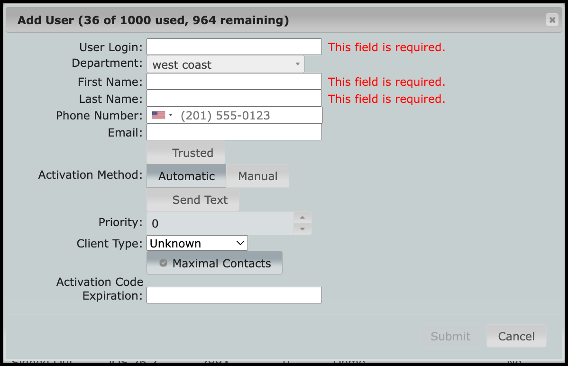The width and height of the screenshot is (568, 366).
Task: Open the Department dropdown
Action: click(x=226, y=64)
